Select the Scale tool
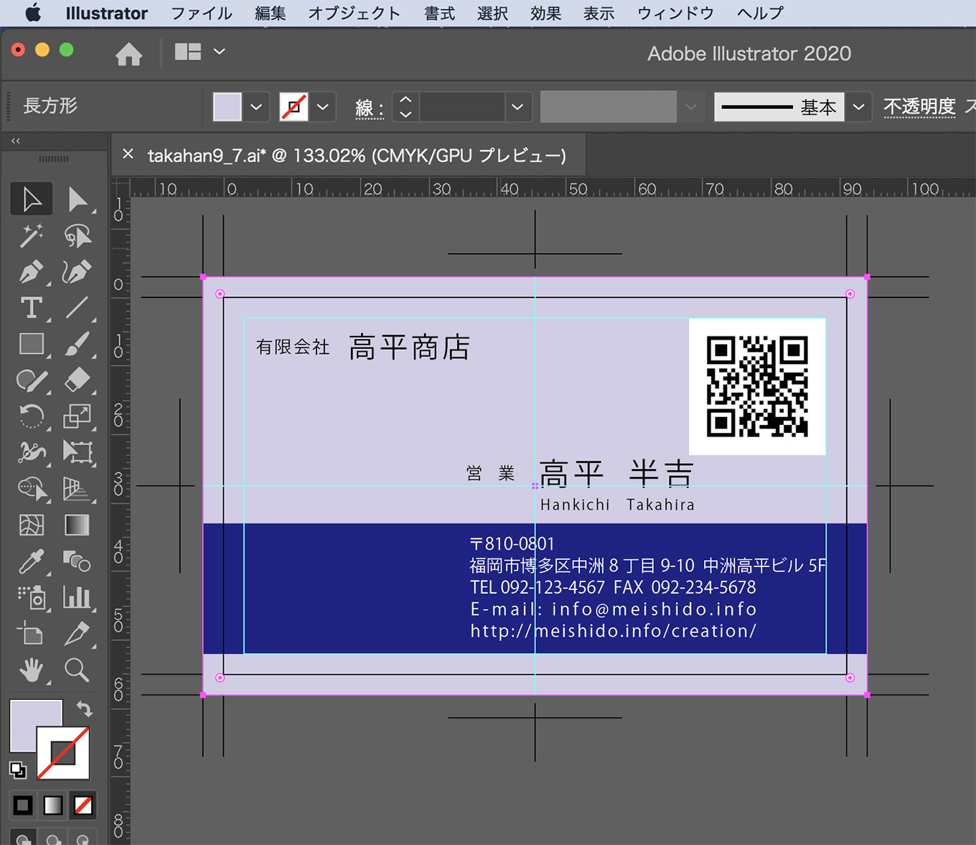This screenshot has width=976, height=845. point(78,416)
